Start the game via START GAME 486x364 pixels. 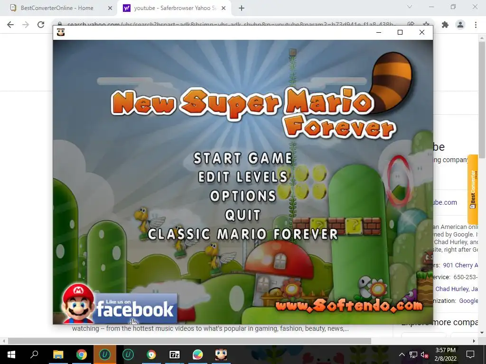point(243,158)
